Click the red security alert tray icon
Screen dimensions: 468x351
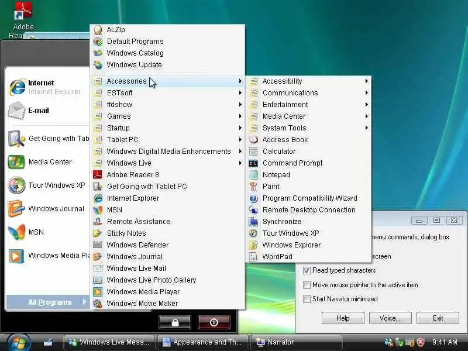click(421, 342)
